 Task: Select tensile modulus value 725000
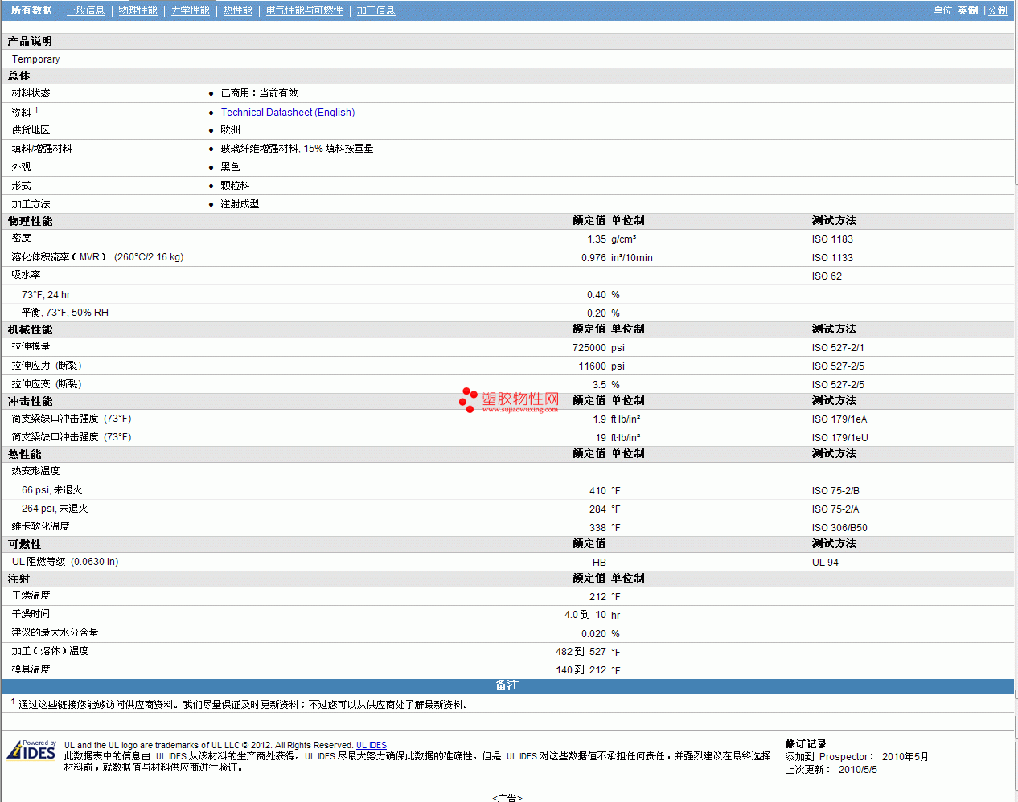pos(589,348)
